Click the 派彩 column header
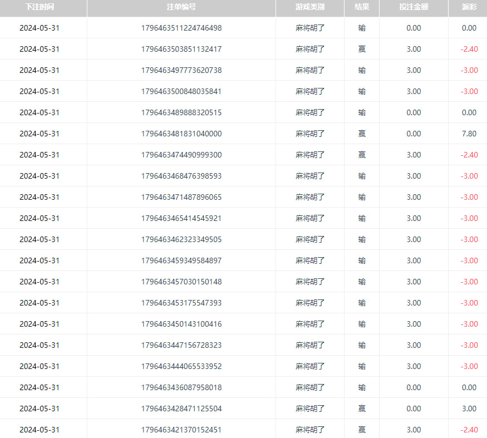Image resolution: width=487 pixels, height=438 pixels. tap(469, 7)
